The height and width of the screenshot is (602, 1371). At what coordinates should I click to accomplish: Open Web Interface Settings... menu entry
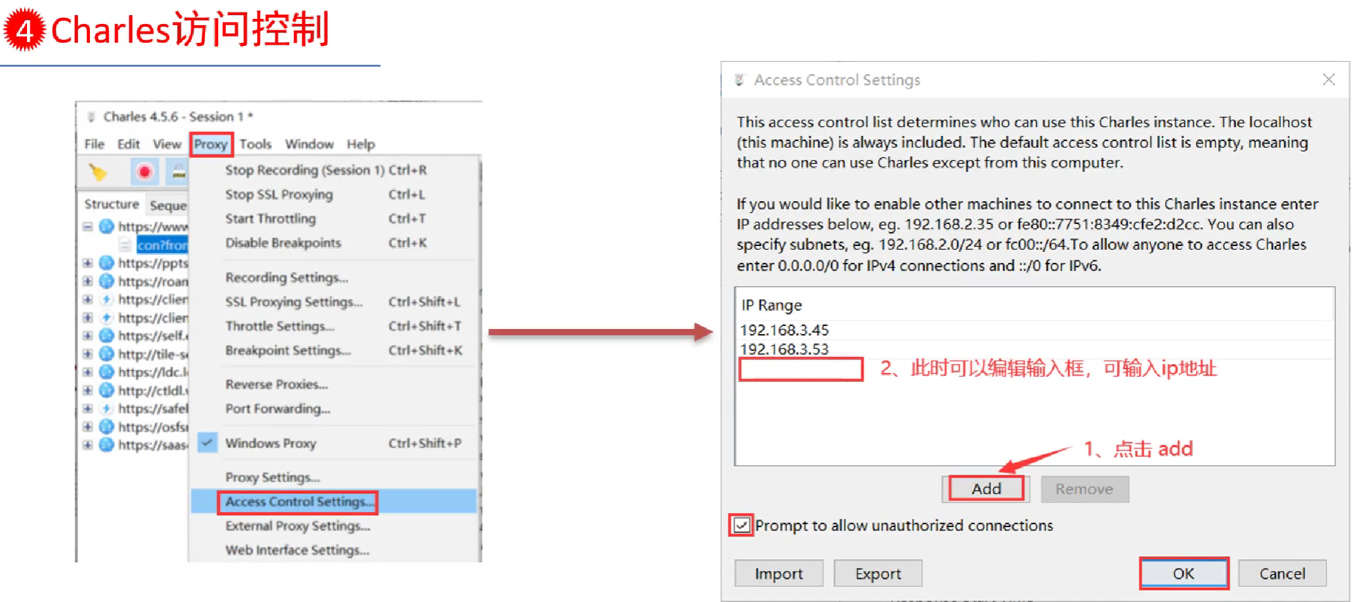(333, 550)
